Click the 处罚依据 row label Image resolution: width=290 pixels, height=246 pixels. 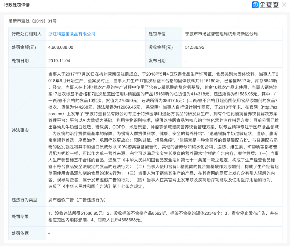(x=20, y=233)
